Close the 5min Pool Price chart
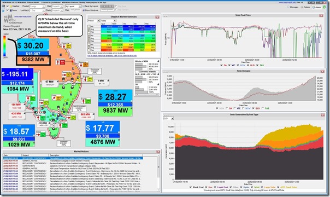 (x=321, y=15)
